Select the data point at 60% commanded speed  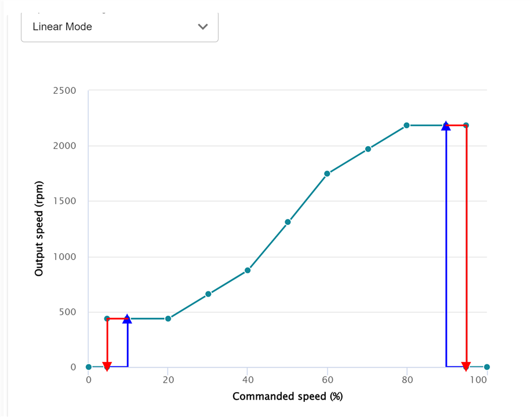click(327, 174)
